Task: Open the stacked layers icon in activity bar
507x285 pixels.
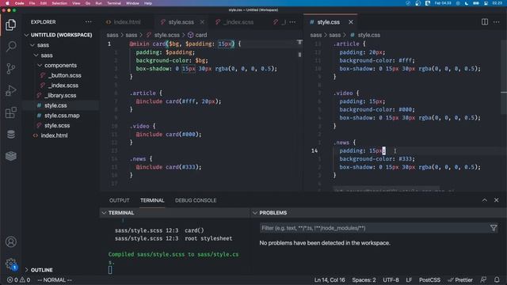Action: click(10, 156)
